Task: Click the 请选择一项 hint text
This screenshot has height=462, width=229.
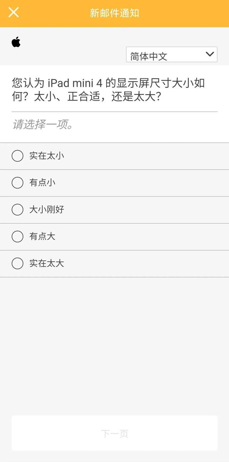Action: coord(43,125)
